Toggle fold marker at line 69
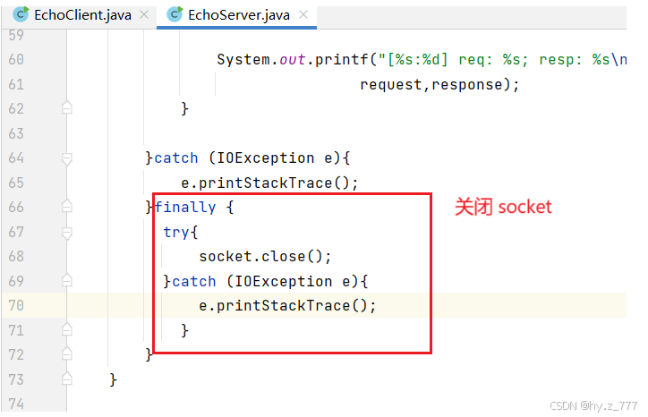The width and height of the screenshot is (648, 417). click(67, 280)
